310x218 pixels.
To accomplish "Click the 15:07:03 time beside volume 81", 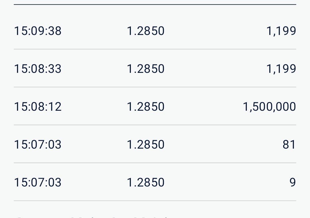I will (x=38, y=145).
